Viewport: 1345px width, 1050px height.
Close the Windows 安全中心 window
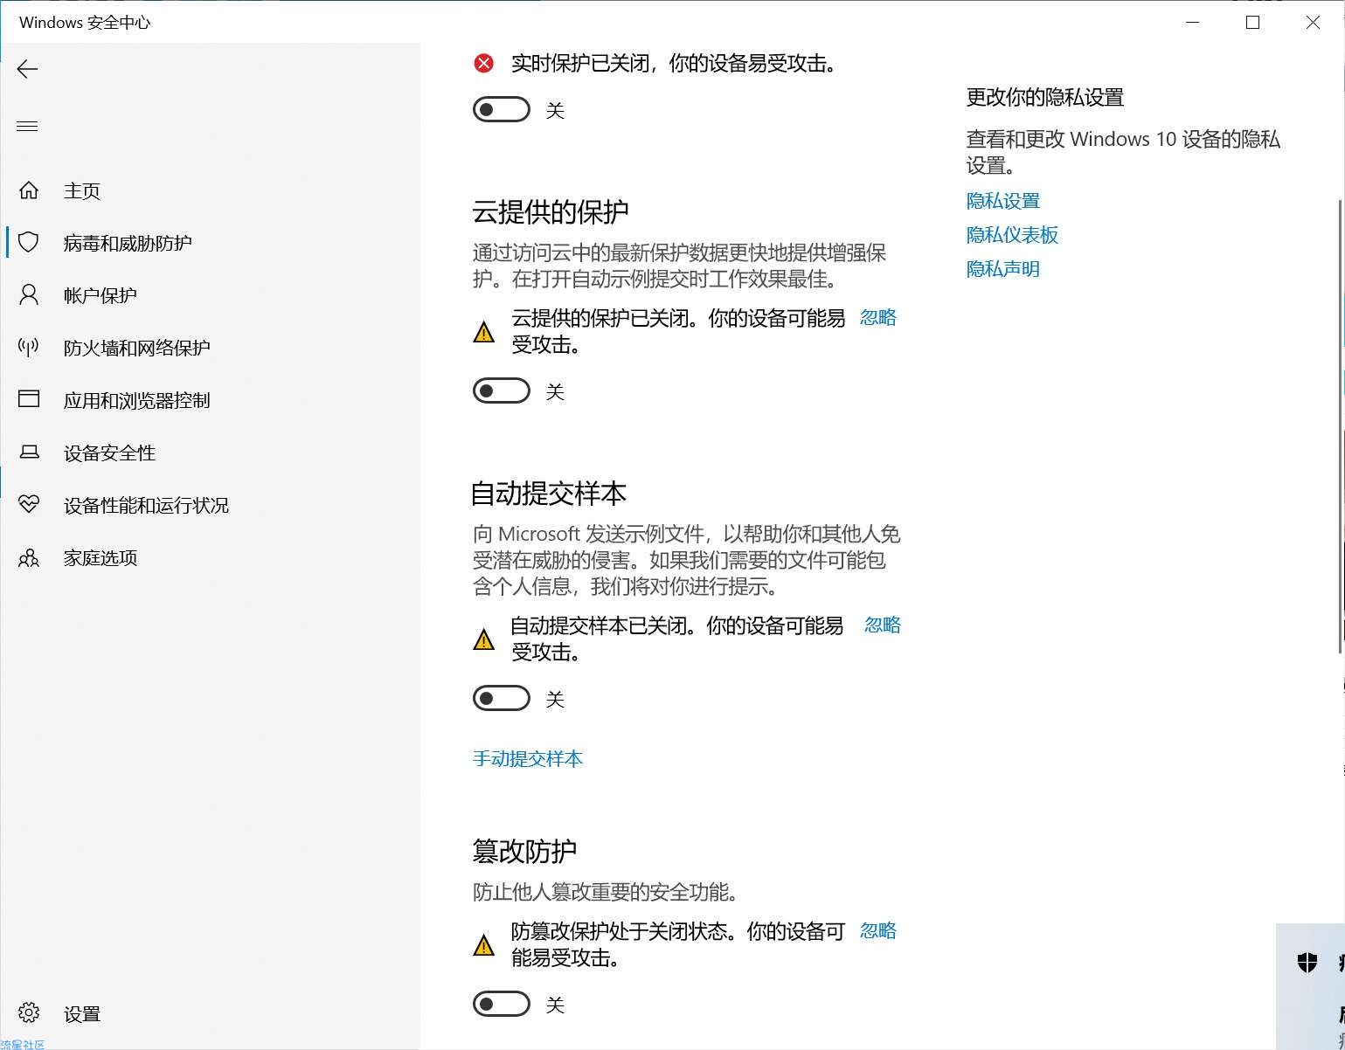pyautogui.click(x=1313, y=22)
